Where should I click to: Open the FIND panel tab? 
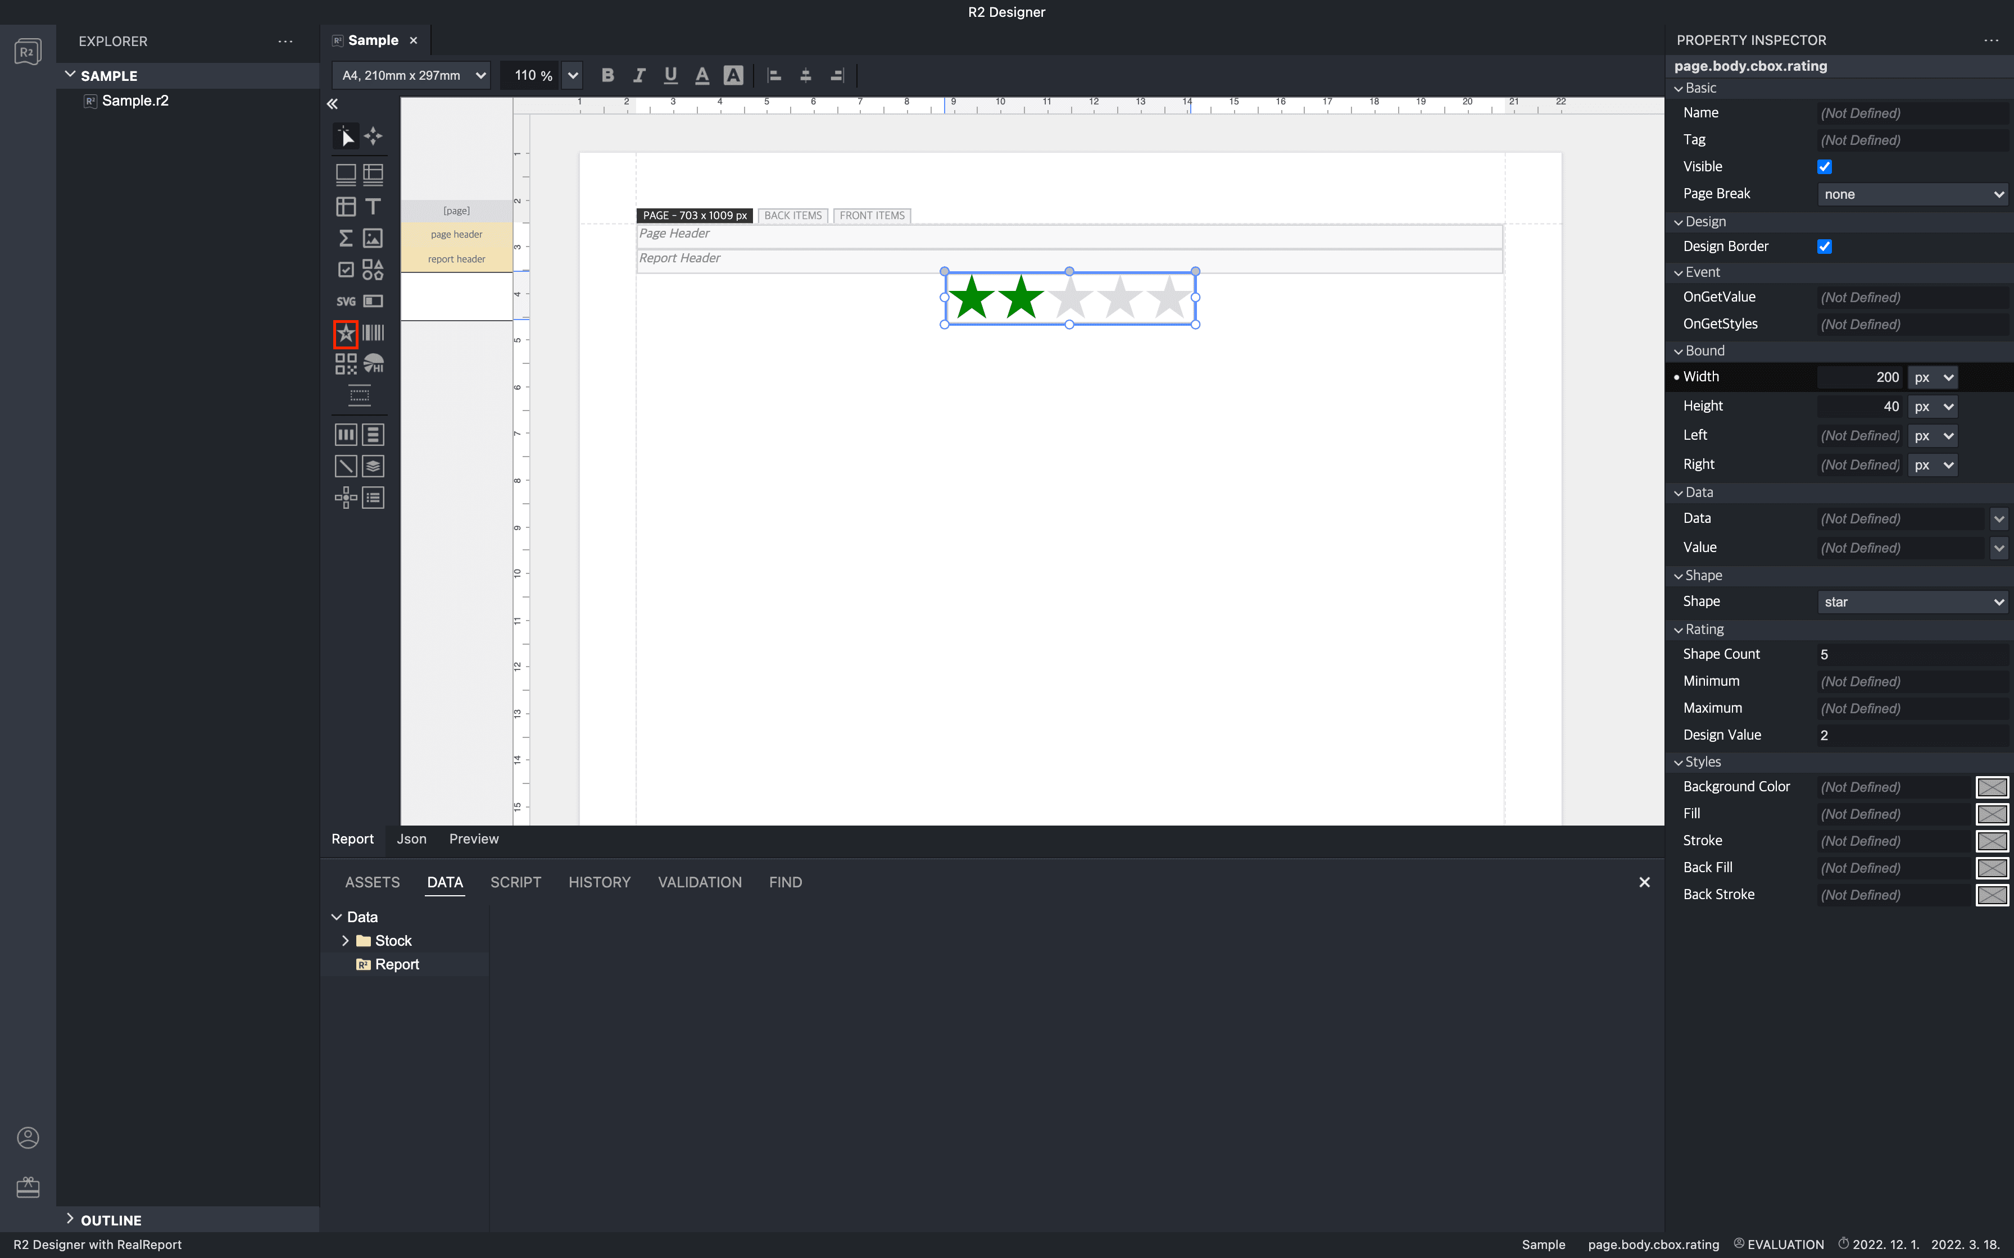click(785, 882)
